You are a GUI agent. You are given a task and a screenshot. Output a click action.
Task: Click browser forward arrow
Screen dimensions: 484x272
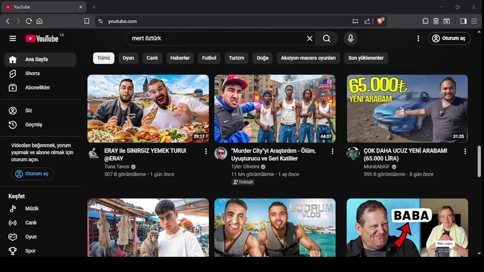[x=18, y=21]
